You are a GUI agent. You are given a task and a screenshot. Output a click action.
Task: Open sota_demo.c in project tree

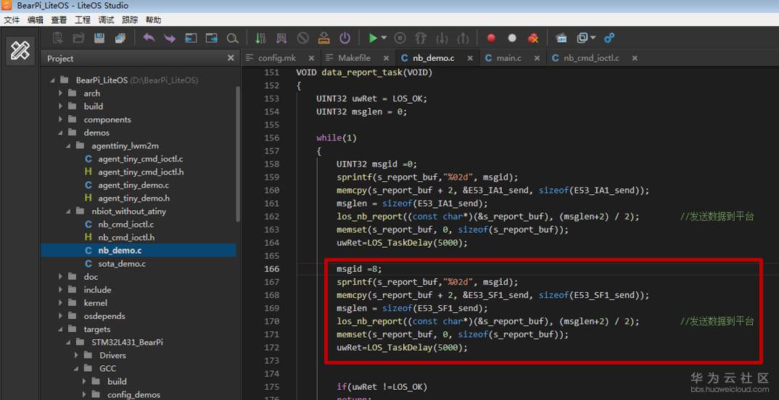(122, 264)
